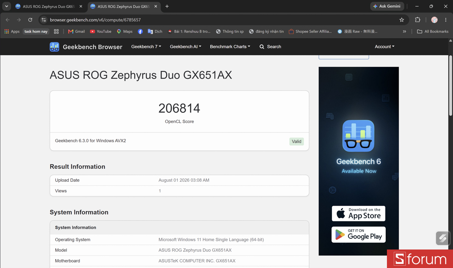Click the 206814 score value
Viewport: 453px width, 268px height.
(x=179, y=108)
